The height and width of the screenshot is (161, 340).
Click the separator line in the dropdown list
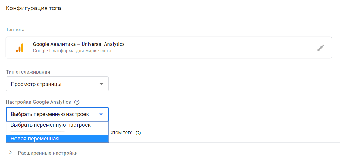tap(37, 132)
